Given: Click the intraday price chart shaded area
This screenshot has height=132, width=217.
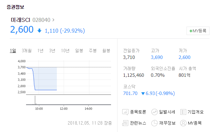Looking at the screenshot, I should click(x=46, y=79).
